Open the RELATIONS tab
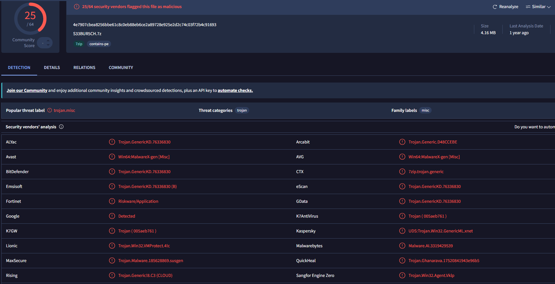555x284 pixels. click(84, 68)
